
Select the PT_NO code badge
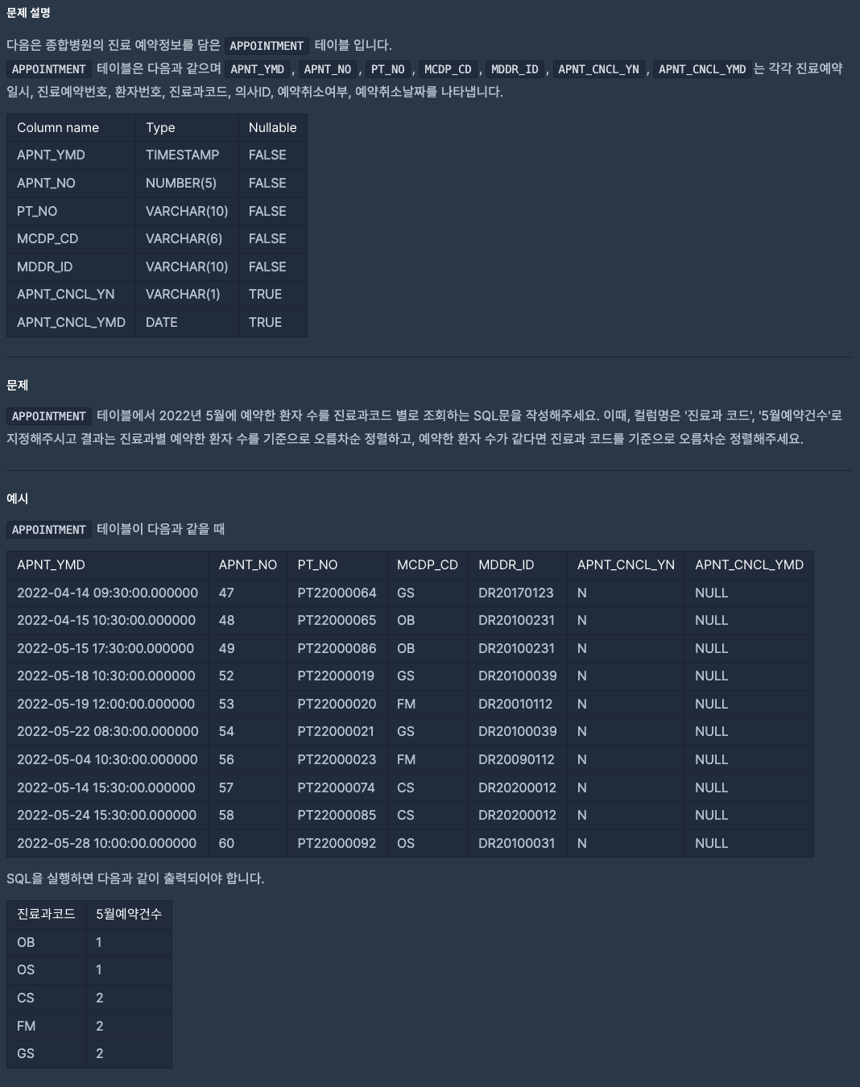(x=389, y=69)
